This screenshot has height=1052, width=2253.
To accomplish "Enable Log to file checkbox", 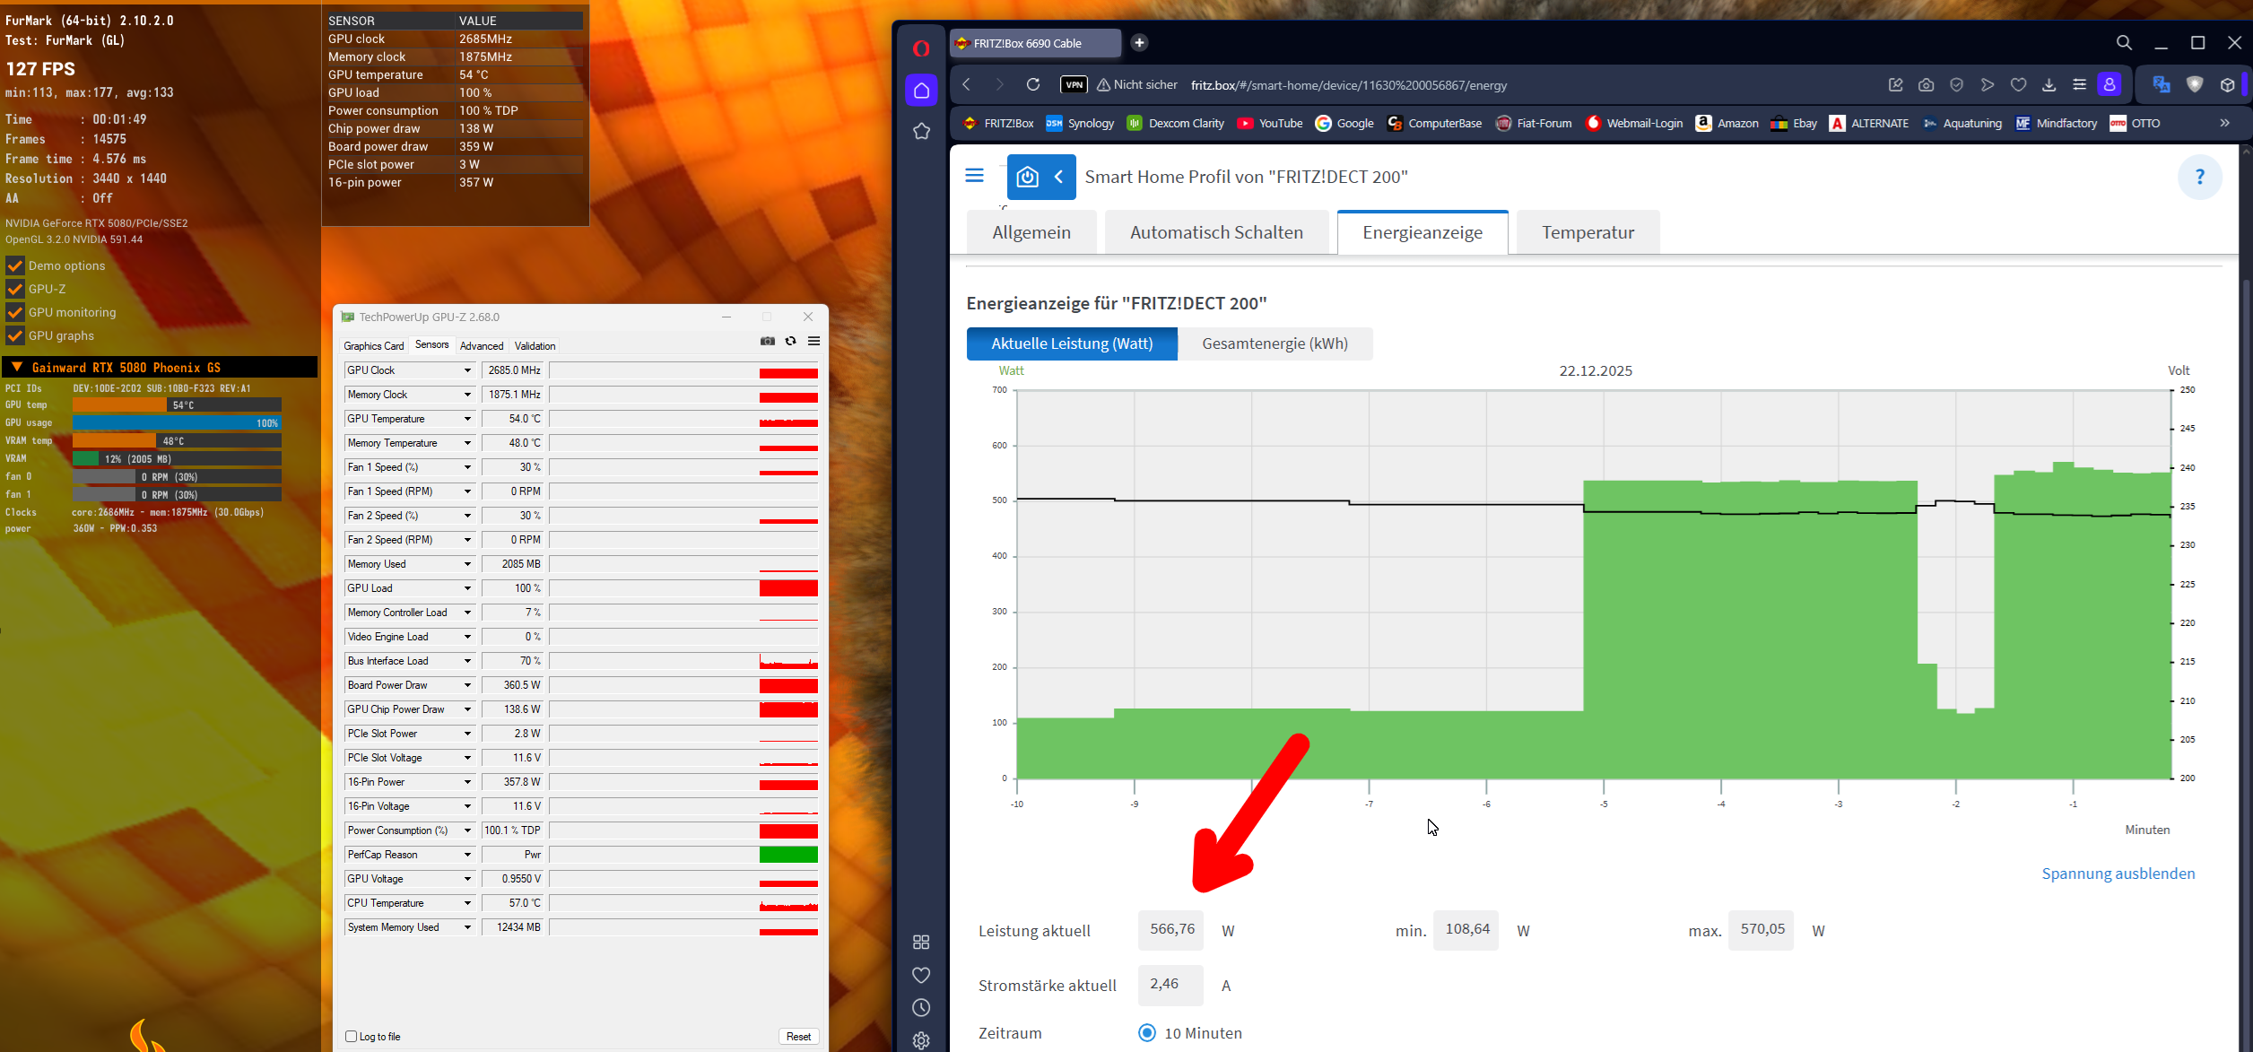I will [352, 1036].
